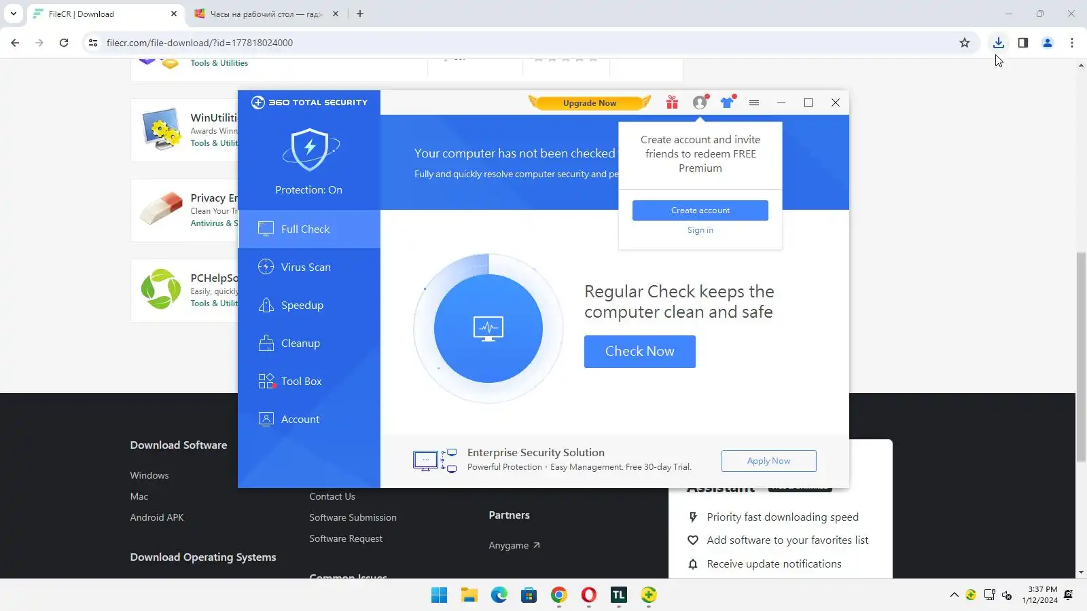The height and width of the screenshot is (611, 1087).
Task: Open File Explorer from taskbar
Action: click(x=469, y=595)
